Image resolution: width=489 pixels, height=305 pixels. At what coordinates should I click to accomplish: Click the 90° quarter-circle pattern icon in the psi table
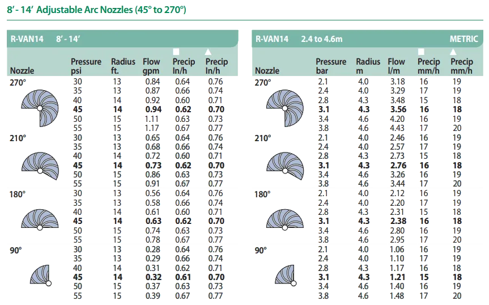(x=41, y=275)
